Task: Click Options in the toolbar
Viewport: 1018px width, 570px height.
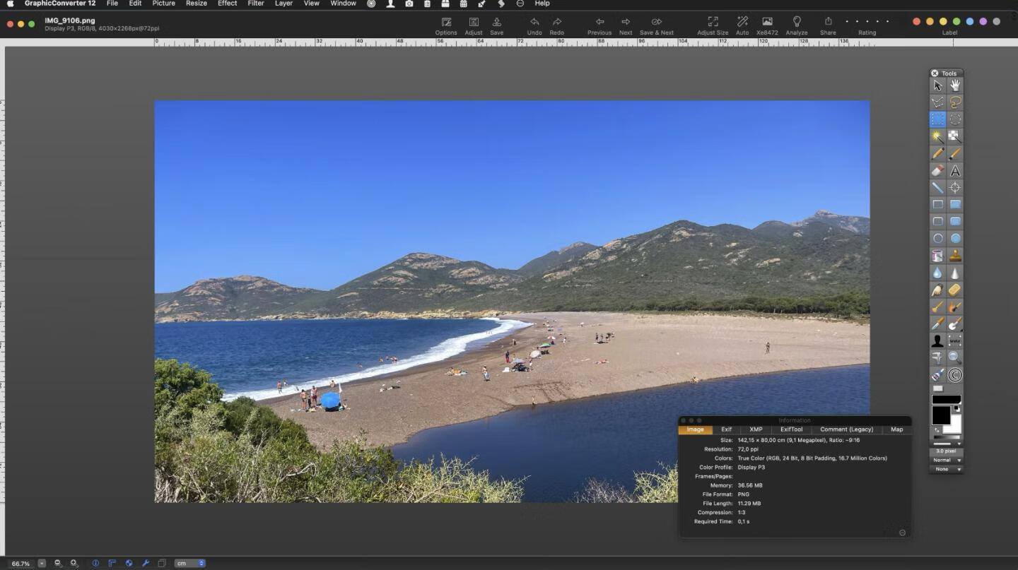Action: click(446, 26)
